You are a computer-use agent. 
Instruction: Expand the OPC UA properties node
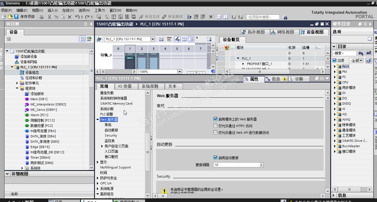[x=97, y=183]
